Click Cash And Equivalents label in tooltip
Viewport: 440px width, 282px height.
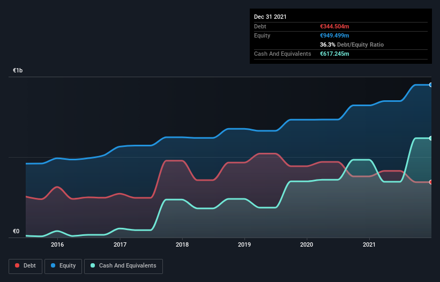click(x=282, y=54)
